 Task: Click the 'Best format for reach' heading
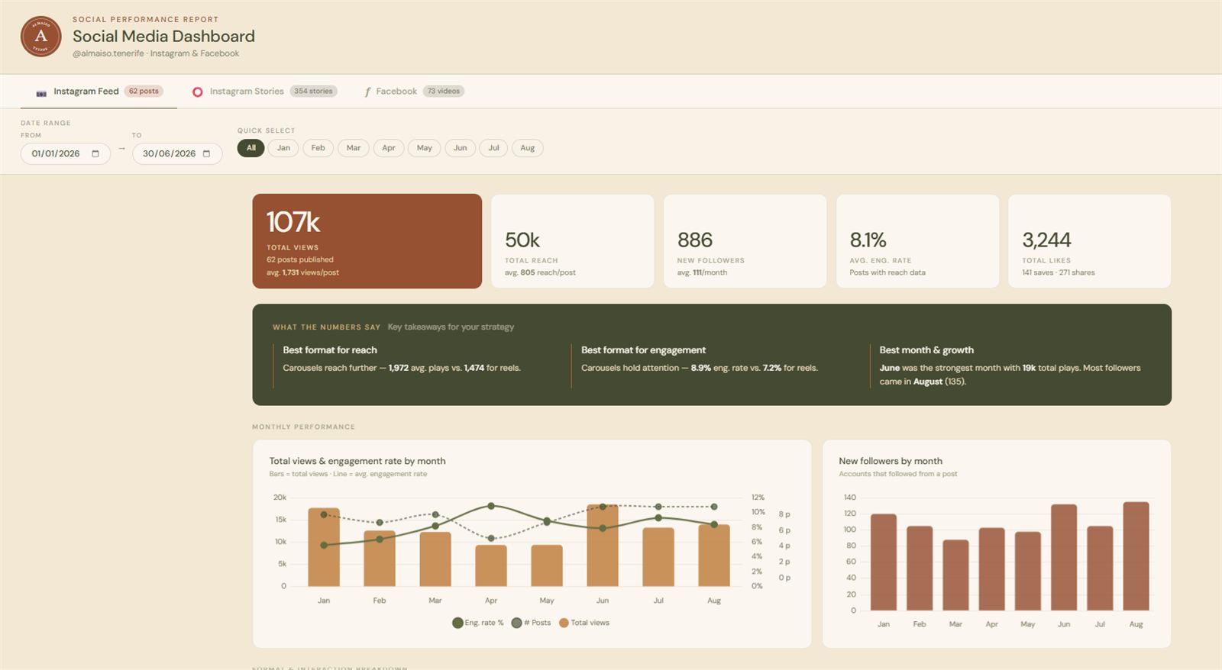click(330, 350)
